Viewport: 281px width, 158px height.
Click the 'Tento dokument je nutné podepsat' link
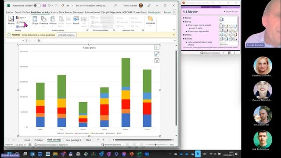38,35
